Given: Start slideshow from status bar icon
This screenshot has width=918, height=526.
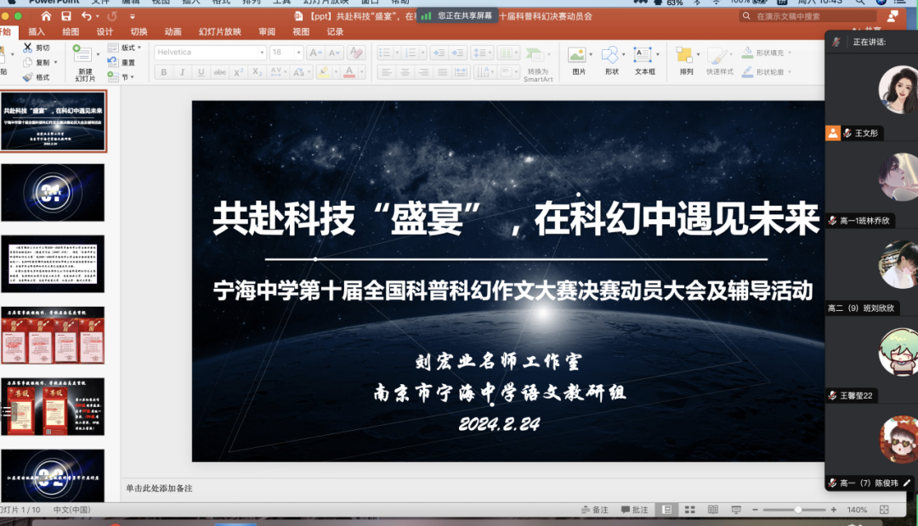Looking at the screenshot, I should 736,510.
